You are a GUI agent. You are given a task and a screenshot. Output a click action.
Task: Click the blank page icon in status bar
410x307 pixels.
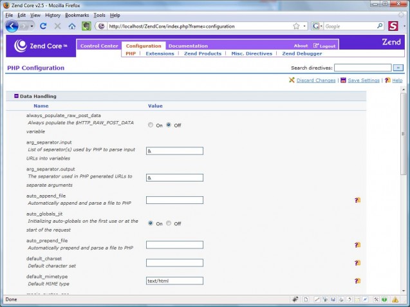[306, 299]
